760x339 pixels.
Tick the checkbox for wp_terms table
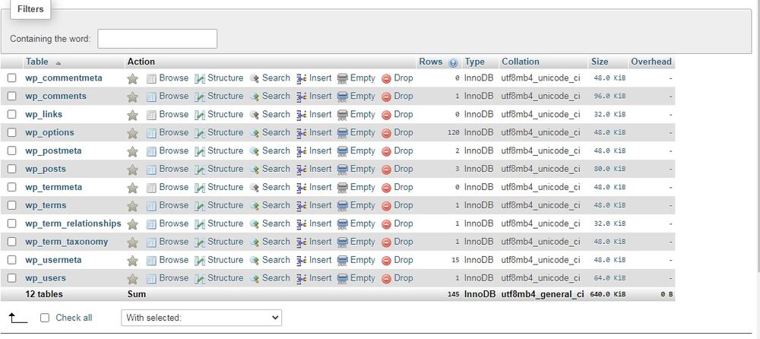point(11,206)
